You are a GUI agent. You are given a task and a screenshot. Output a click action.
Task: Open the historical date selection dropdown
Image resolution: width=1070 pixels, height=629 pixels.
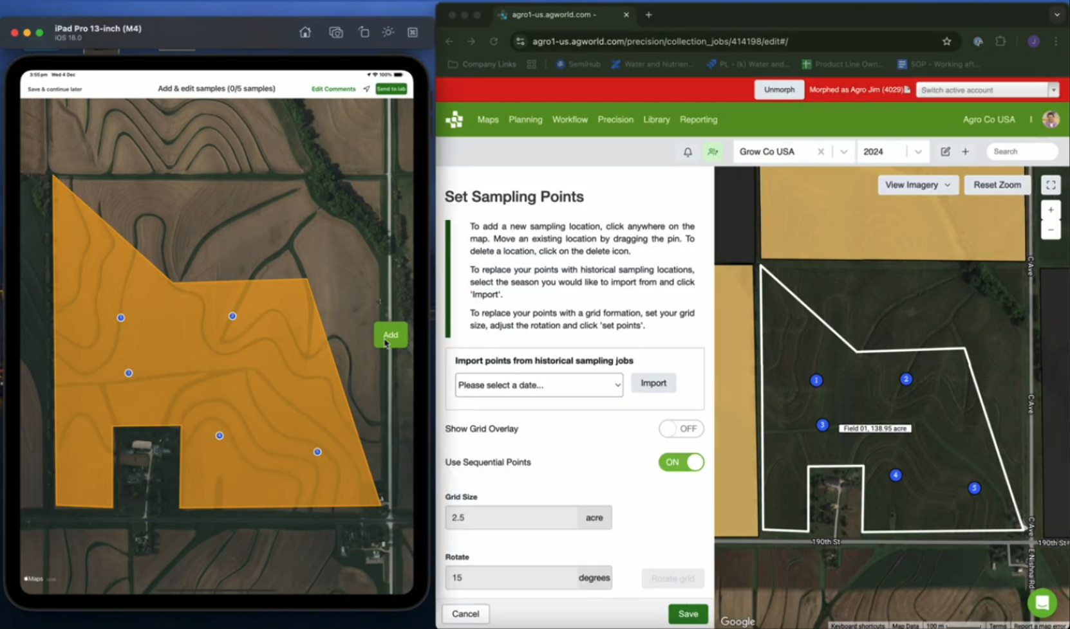pos(539,385)
